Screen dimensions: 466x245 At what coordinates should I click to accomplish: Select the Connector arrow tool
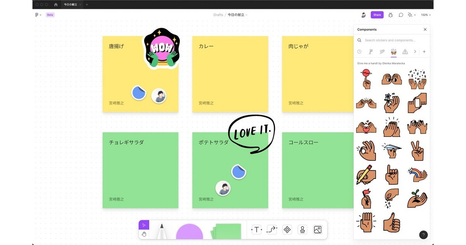(272, 230)
